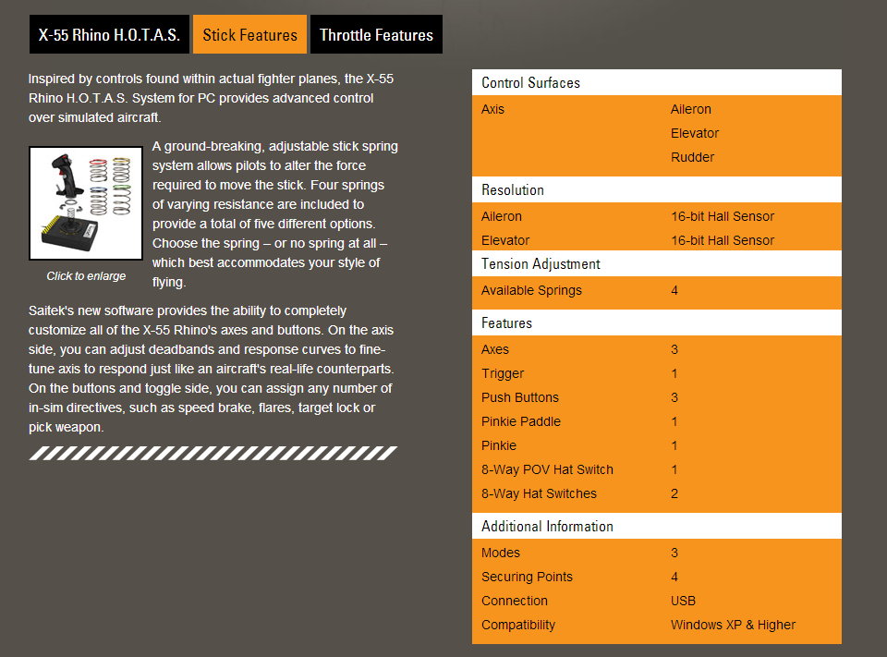Click the Pinkie feature row label
The image size is (887, 657).
click(x=499, y=445)
